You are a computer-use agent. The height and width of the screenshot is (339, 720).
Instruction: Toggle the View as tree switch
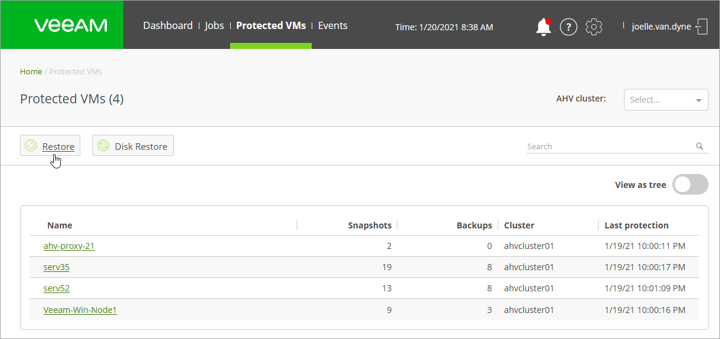point(690,185)
